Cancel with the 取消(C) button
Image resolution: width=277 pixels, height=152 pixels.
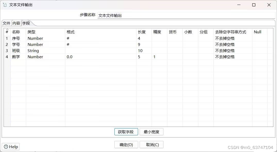pos(152,145)
